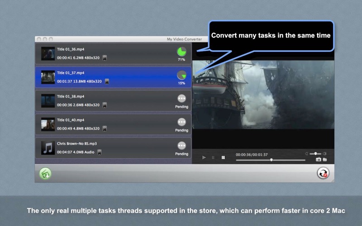Stop the video preview playback

pyautogui.click(x=223, y=157)
